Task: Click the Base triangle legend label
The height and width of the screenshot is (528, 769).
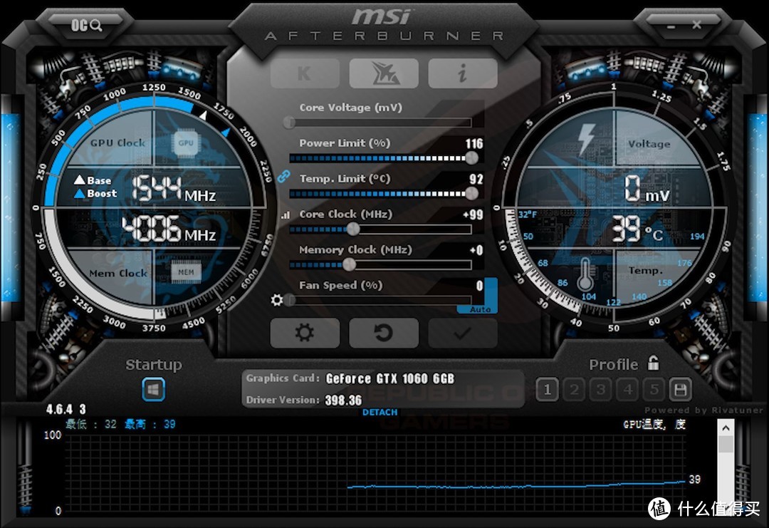Action: [93, 180]
